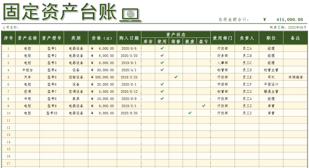
Task: Click the 公司名称 field
Action: click(x=11, y=27)
